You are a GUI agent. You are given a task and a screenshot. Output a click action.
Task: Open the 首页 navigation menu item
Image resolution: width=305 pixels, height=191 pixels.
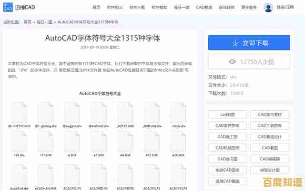point(96,8)
